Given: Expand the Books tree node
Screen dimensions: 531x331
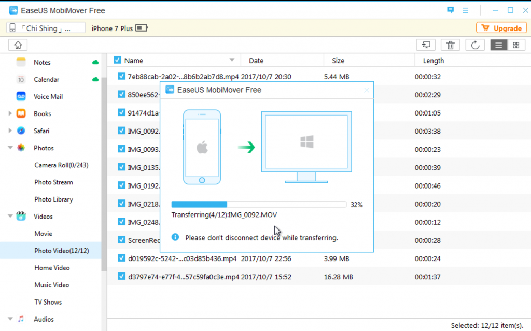Looking at the screenshot, I should click(10, 114).
